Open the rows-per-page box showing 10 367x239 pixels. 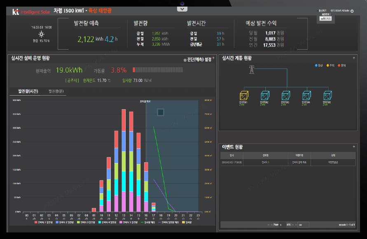pos(303,225)
